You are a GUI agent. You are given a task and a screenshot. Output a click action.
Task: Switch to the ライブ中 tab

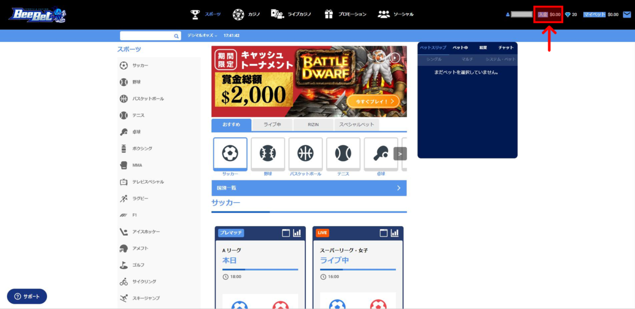pos(271,125)
